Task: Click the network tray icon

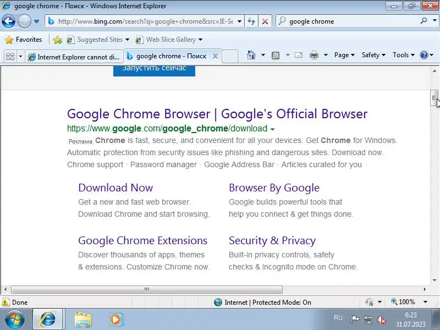Action: click(x=369, y=320)
